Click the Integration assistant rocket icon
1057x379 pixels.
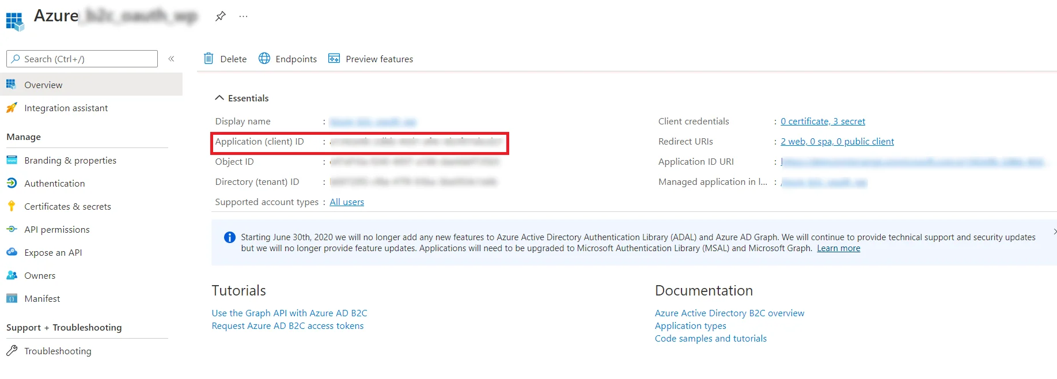pos(12,107)
